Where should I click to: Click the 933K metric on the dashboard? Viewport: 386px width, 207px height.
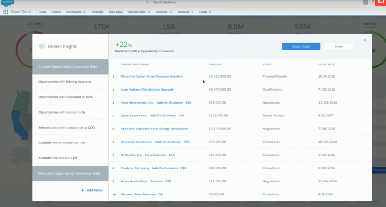coord(303,26)
